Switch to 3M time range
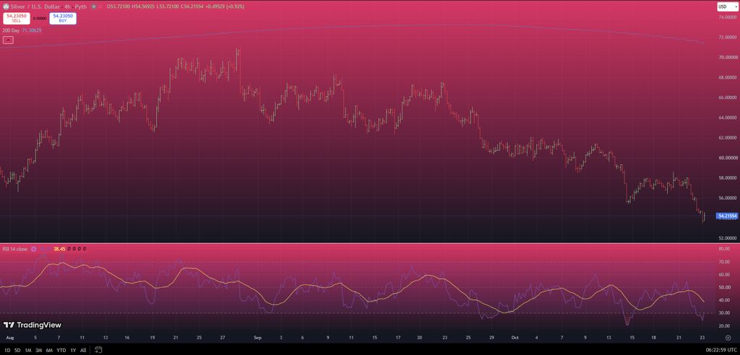The height and width of the screenshot is (355, 740). (39, 350)
